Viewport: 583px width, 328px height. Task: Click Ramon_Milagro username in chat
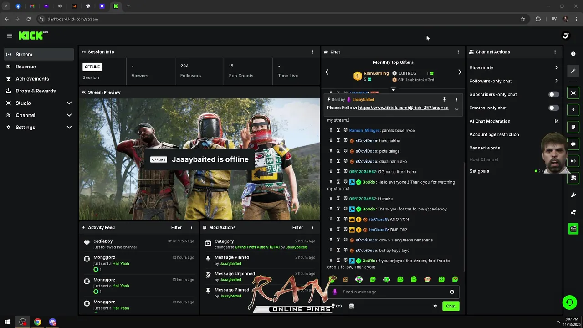coord(364,130)
